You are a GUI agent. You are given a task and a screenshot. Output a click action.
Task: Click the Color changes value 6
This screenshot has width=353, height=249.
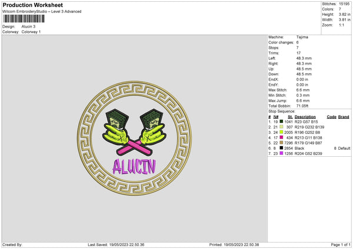point(297,42)
